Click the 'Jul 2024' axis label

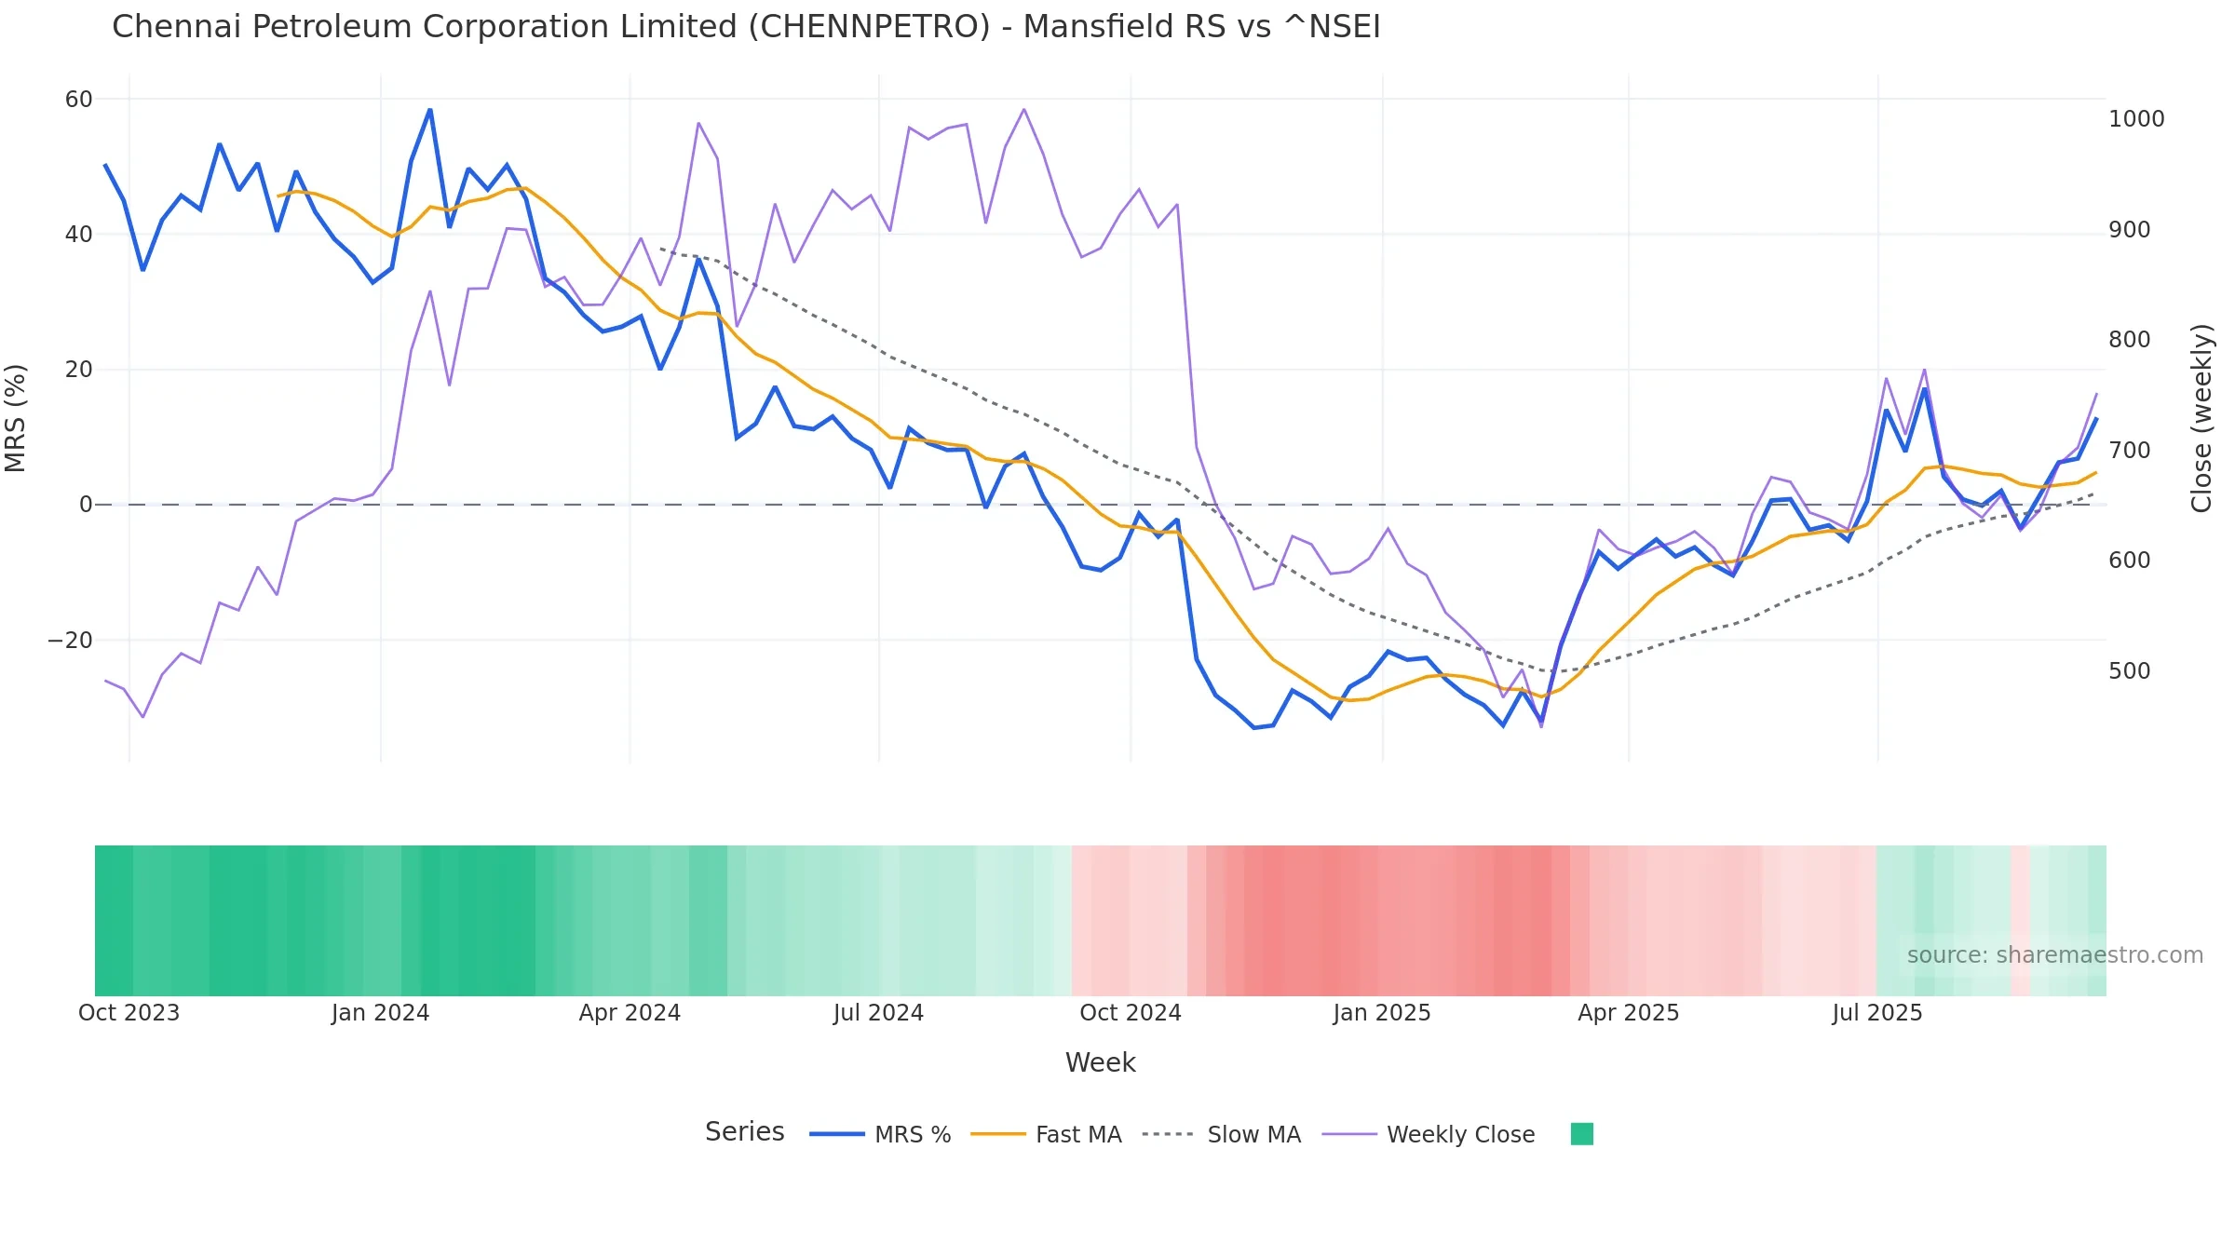click(878, 1013)
